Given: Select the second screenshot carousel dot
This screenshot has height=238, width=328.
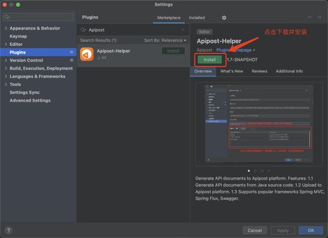Looking at the screenshot, I should (x=255, y=170).
